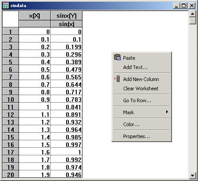
Task: Maximize the sindata window
Action: (184, 6)
